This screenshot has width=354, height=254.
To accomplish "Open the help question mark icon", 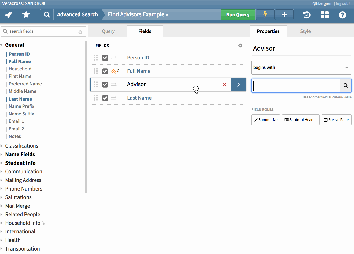I will (342, 15).
